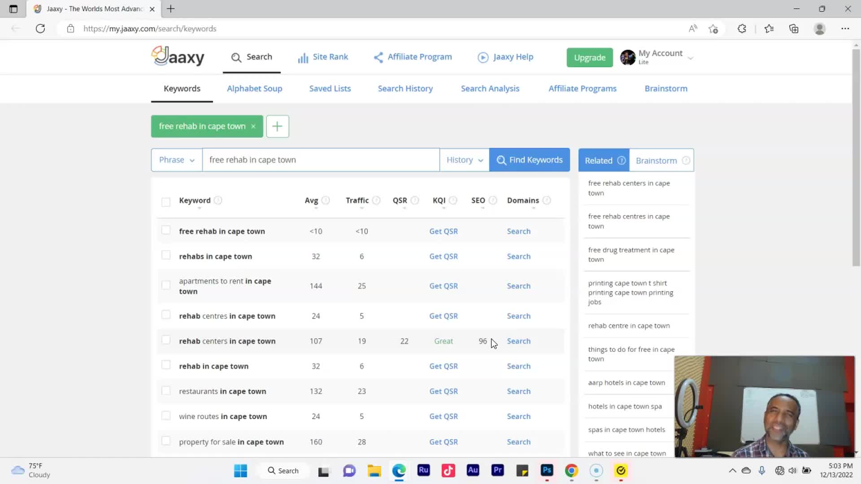Expand the My Account dropdown

click(x=690, y=58)
